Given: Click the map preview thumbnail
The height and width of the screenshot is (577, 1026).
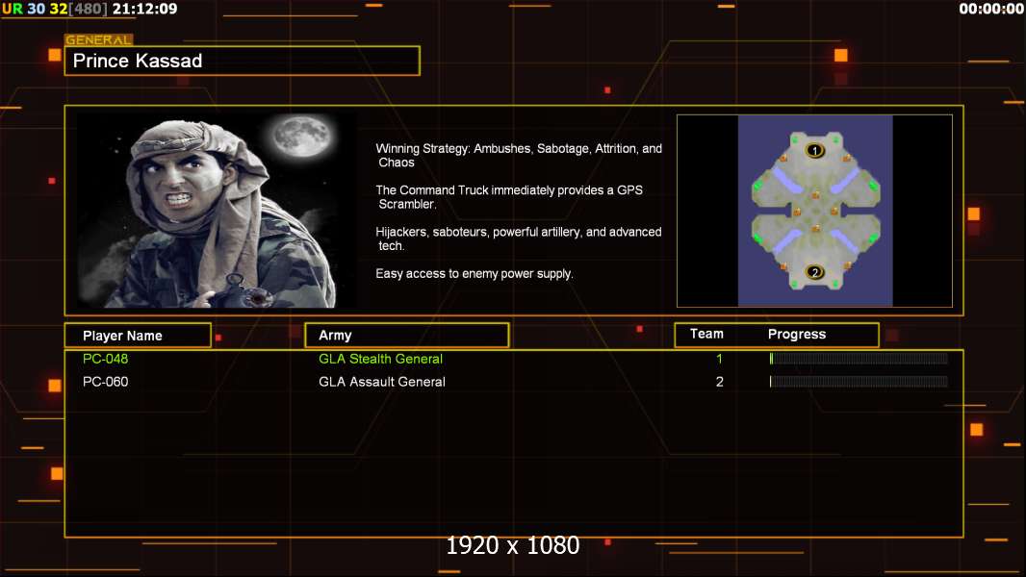Looking at the screenshot, I should pos(814,211).
